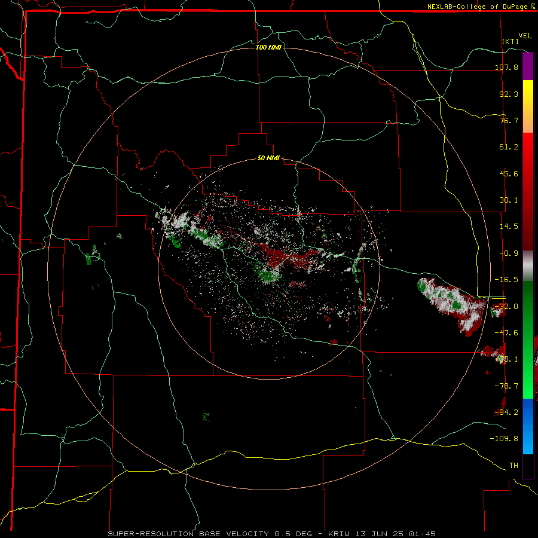Pick the purple segment of the color bar
538x538 pixels.
(528, 66)
